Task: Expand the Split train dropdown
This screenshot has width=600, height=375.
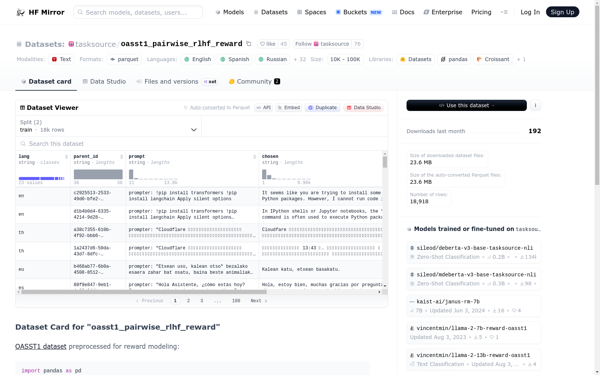Action: (x=109, y=126)
